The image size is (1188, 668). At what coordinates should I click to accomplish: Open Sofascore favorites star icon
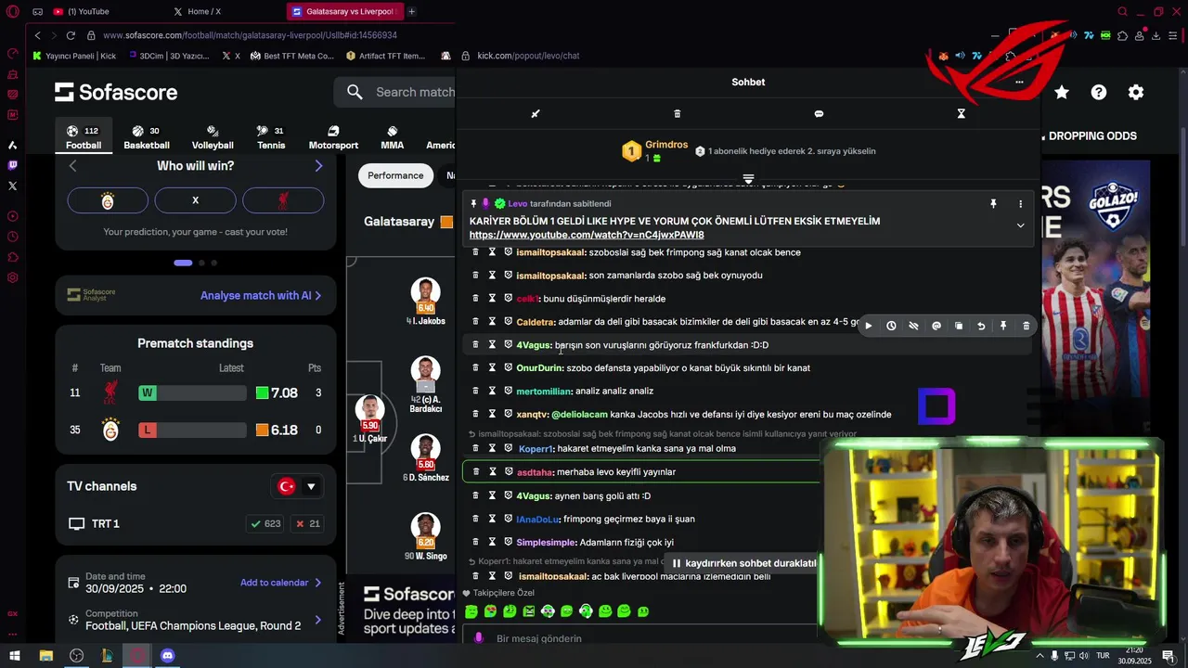[1062, 92]
